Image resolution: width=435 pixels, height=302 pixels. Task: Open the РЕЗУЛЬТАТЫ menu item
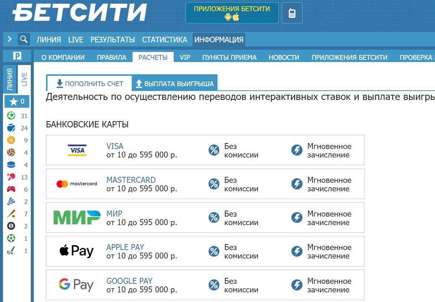tap(112, 40)
